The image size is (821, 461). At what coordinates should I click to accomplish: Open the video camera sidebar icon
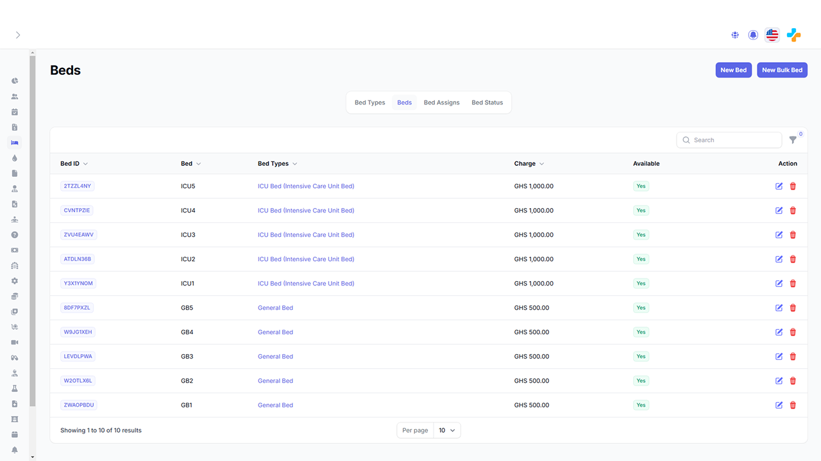tap(15, 343)
